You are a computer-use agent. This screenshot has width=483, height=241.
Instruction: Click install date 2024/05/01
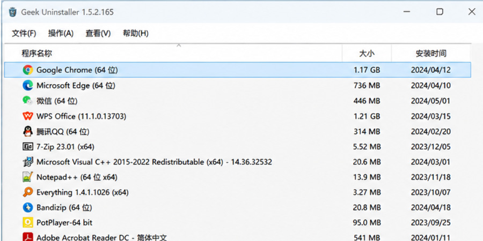coord(430,101)
